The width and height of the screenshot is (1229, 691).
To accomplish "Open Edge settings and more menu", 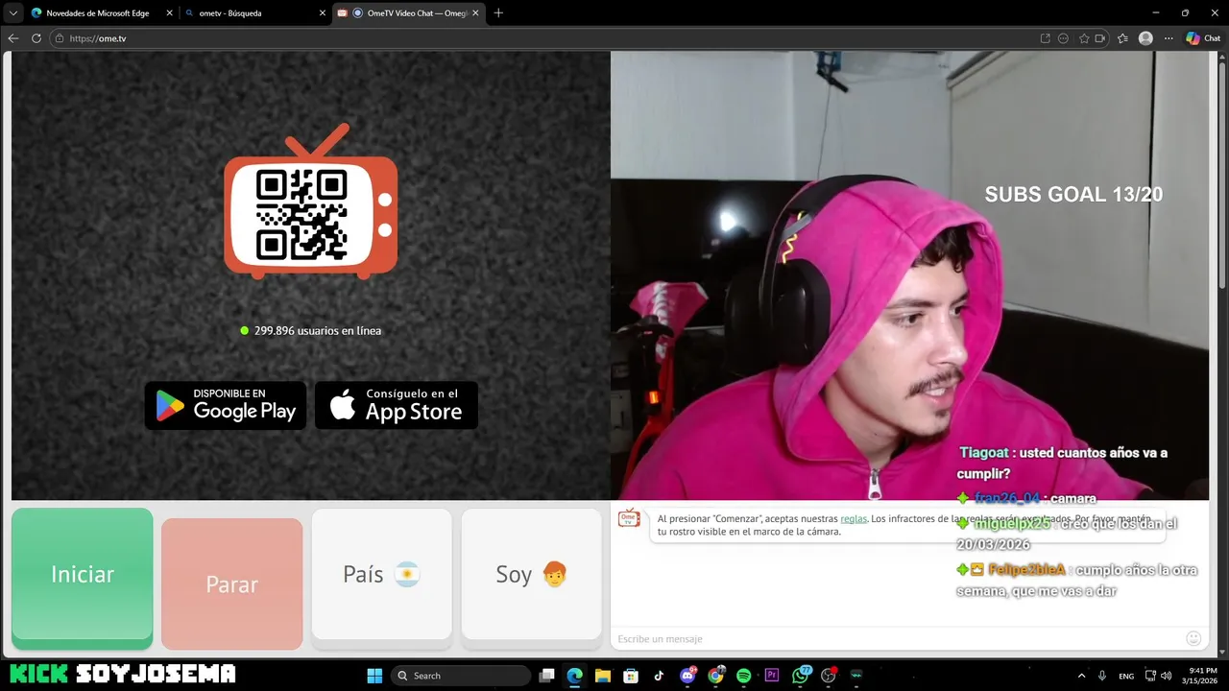I will pos(1169,38).
